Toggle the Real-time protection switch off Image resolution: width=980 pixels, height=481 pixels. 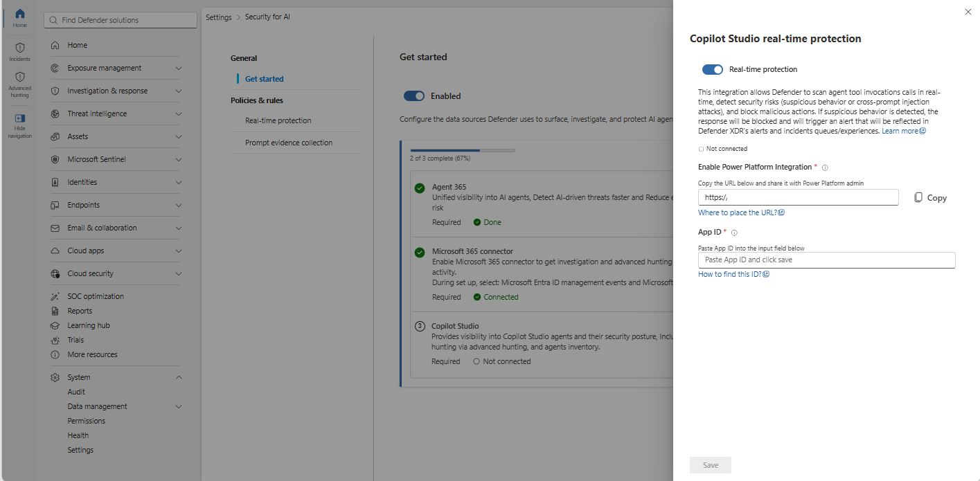[x=713, y=69]
